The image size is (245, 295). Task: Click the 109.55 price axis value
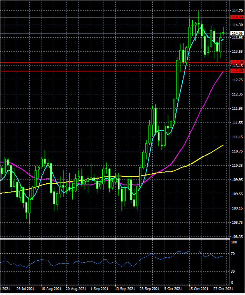point(237,194)
